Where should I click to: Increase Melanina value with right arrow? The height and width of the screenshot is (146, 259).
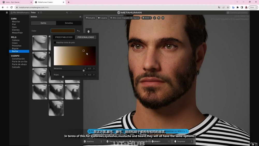tap(94, 68)
